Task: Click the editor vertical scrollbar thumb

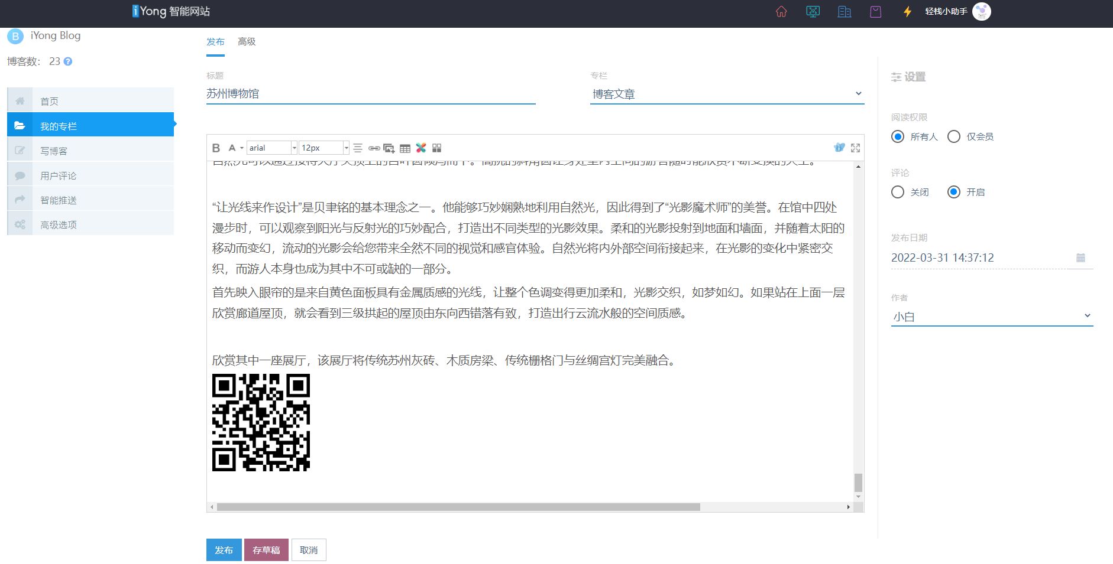Action: [x=858, y=483]
